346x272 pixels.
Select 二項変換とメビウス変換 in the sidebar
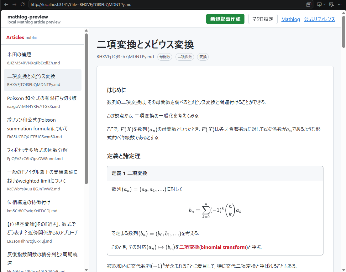coord(43,80)
